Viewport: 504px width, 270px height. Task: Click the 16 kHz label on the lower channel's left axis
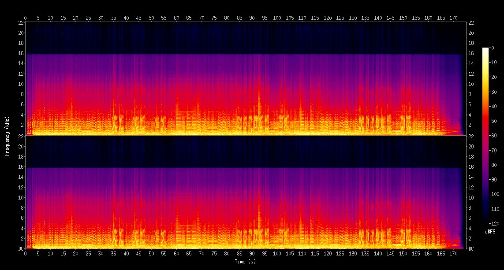coord(20,167)
